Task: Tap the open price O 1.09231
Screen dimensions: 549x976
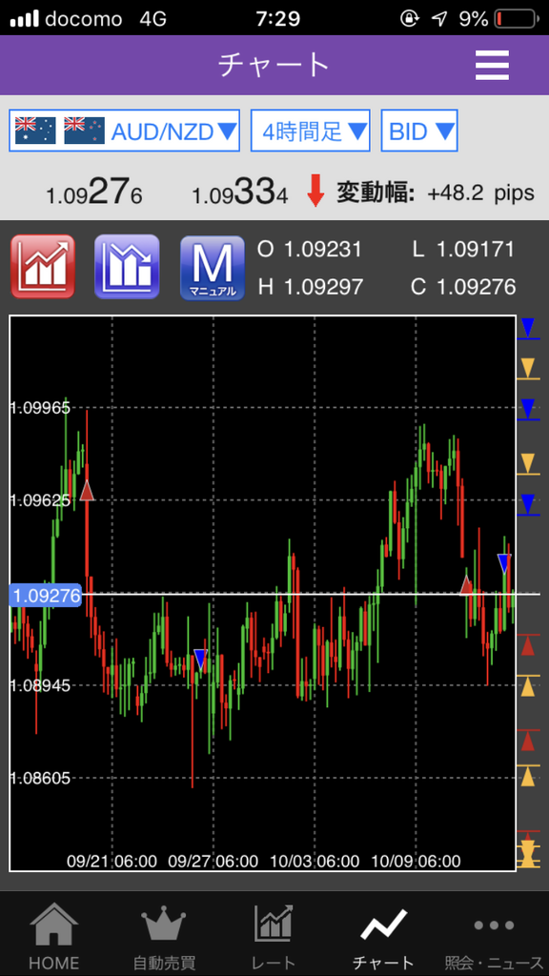Action: pyautogui.click(x=310, y=250)
